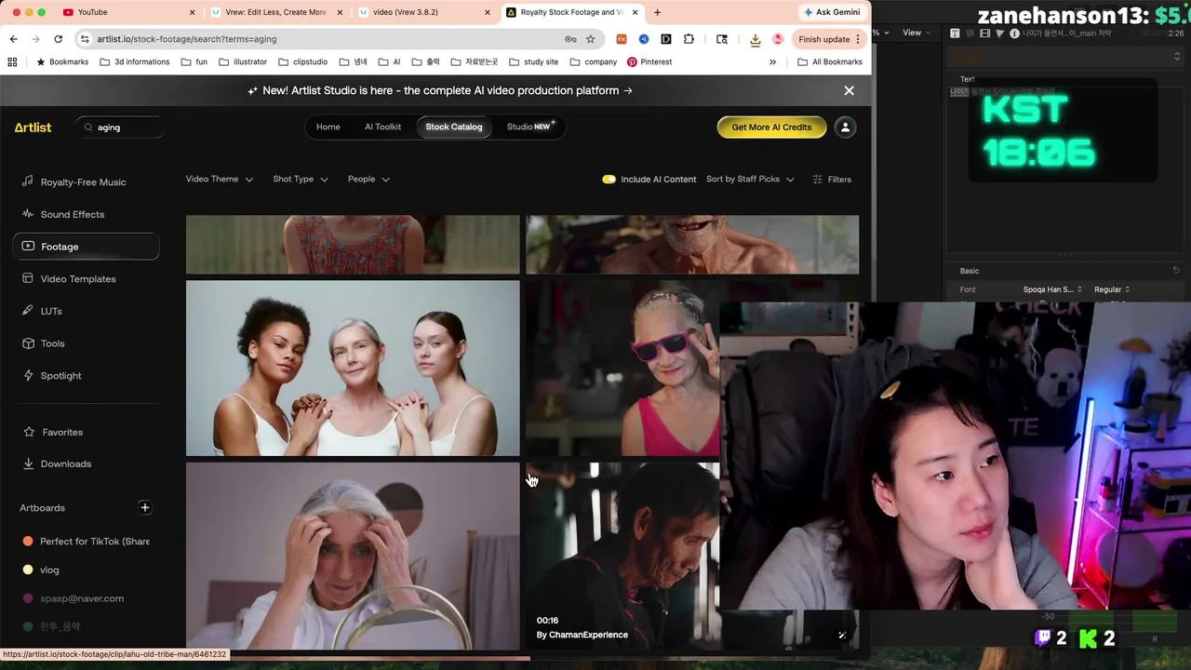Open Studio NEW nav item
The width and height of the screenshot is (1191, 670).
530,127
